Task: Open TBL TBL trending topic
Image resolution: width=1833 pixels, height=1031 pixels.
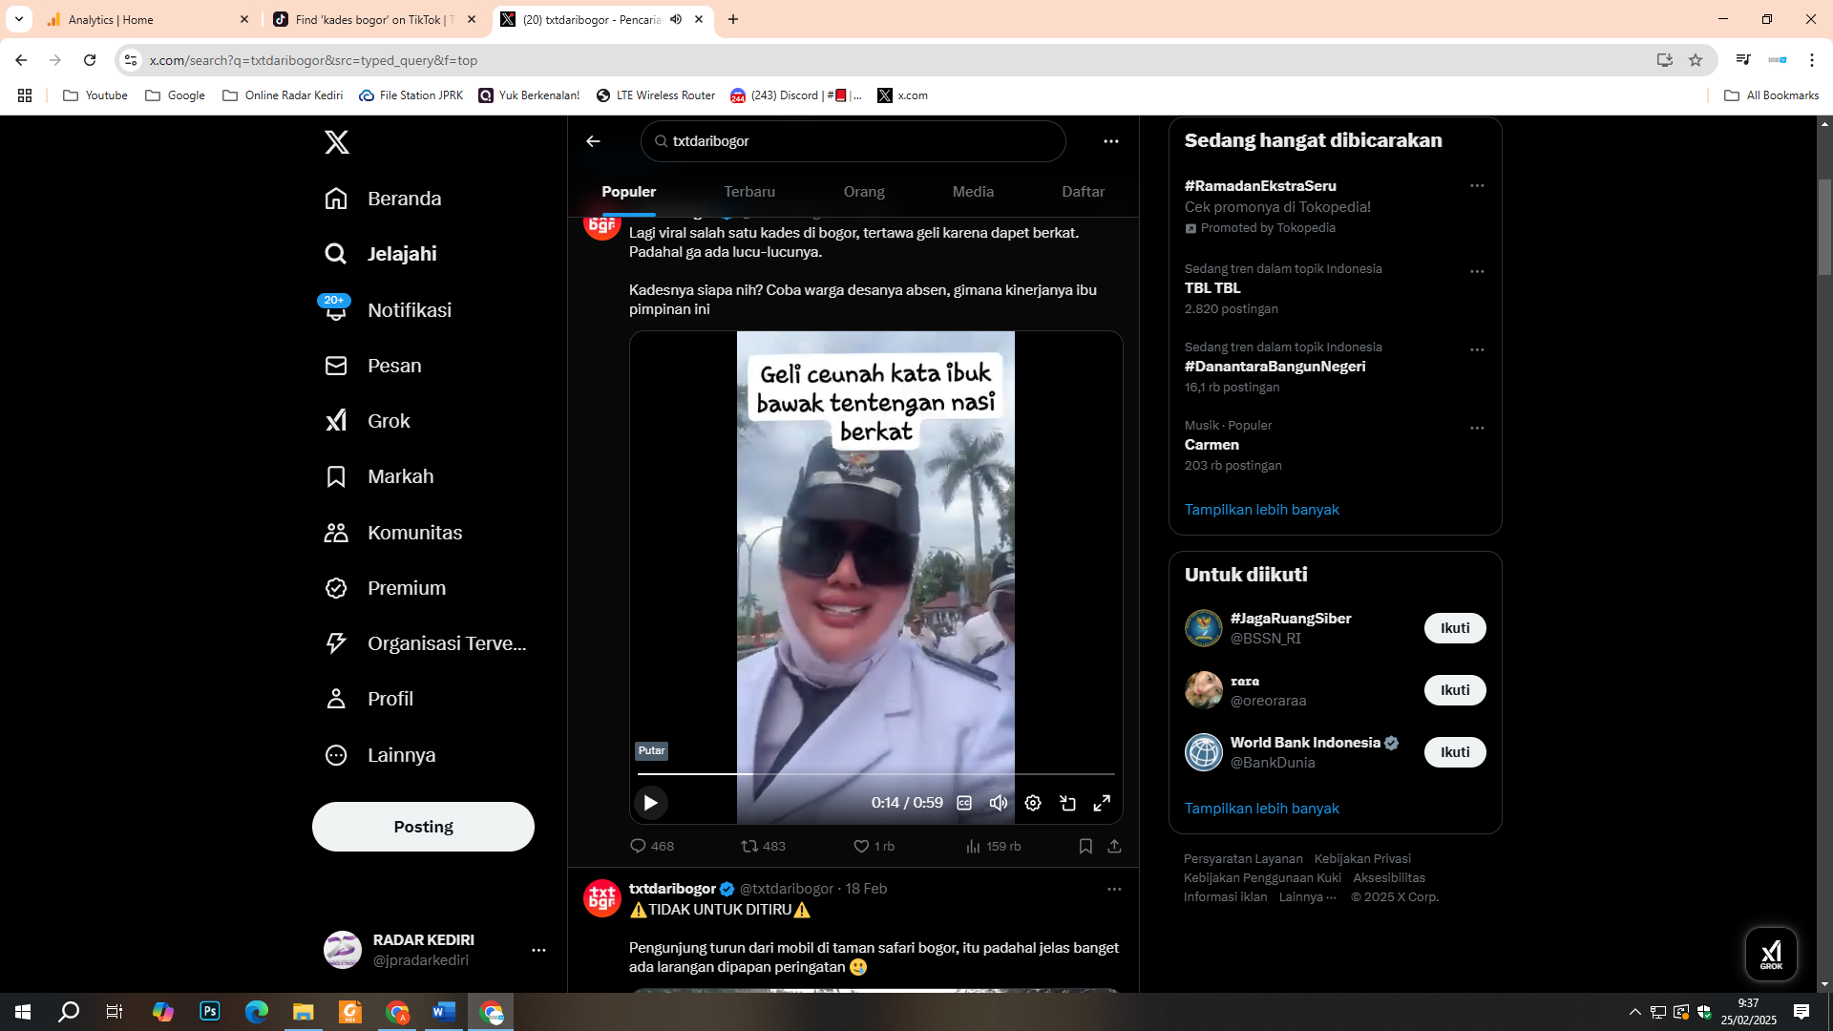Action: coord(1212,288)
